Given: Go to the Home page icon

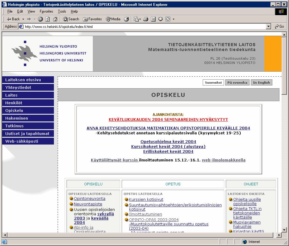Looking at the screenshot, I should [x=55, y=19].
